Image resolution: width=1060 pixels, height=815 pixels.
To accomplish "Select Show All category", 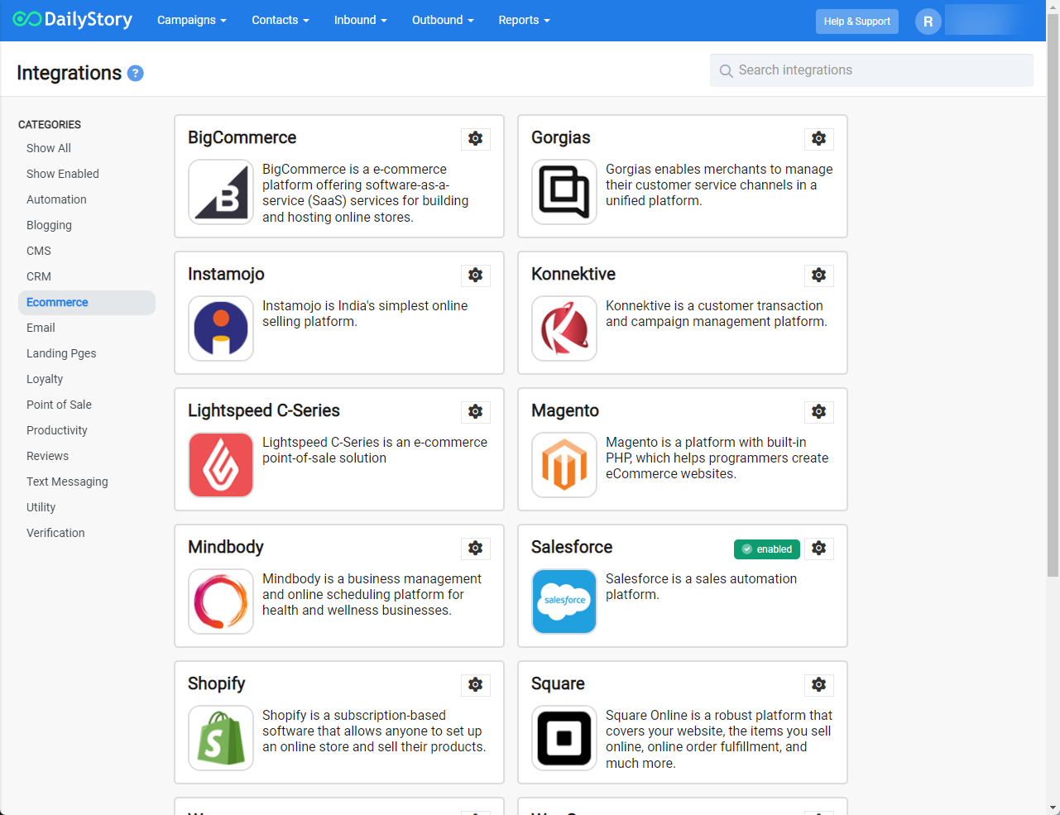I will pos(49,148).
